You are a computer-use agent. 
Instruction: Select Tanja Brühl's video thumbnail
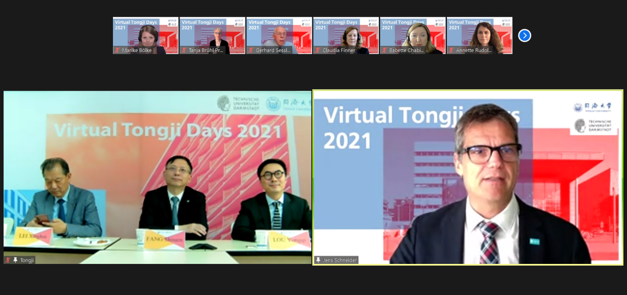click(x=212, y=36)
